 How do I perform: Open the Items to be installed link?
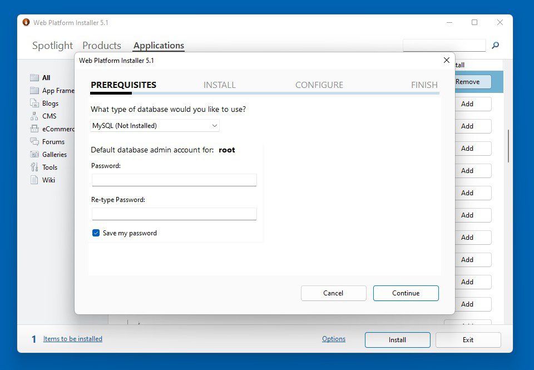click(72, 339)
